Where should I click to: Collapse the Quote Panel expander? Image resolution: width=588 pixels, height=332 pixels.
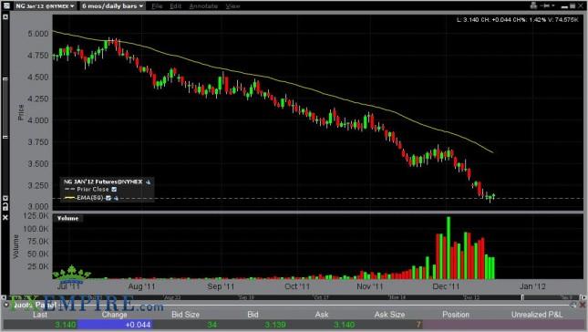6,305
